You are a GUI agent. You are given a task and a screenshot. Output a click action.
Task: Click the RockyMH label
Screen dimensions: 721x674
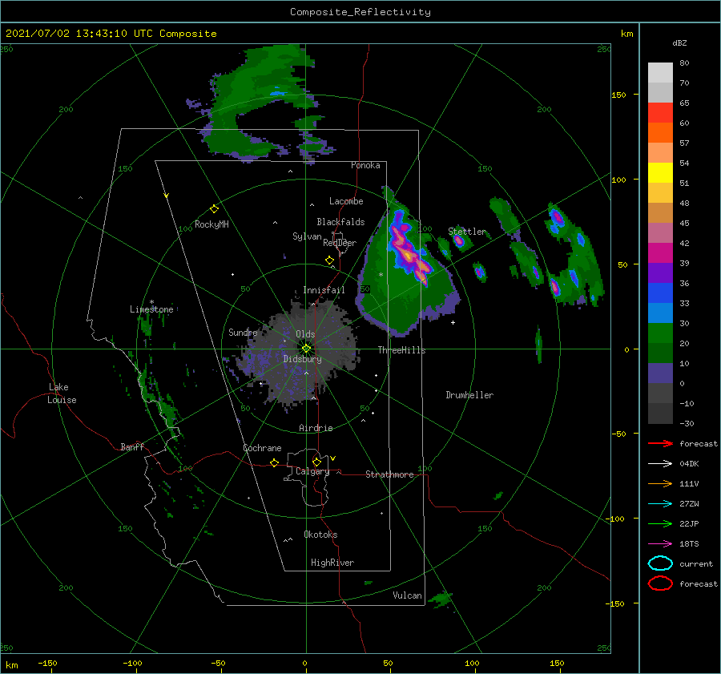[211, 224]
